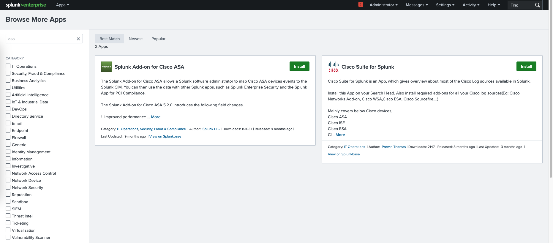Switch to the Newest tab
Screen dimensions: 553x243
[x=135, y=39]
